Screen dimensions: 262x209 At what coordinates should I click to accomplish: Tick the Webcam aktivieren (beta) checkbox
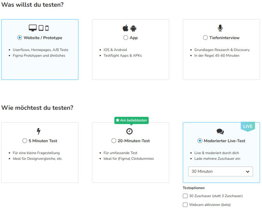[x=185, y=205]
